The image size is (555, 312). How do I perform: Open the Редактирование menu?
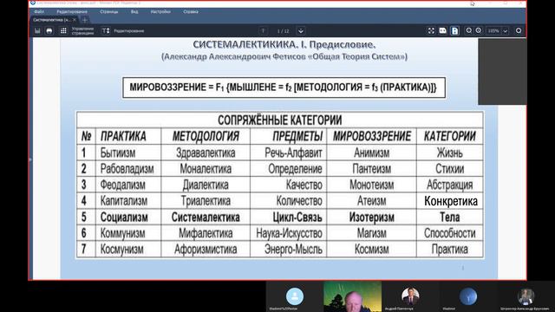72,11
